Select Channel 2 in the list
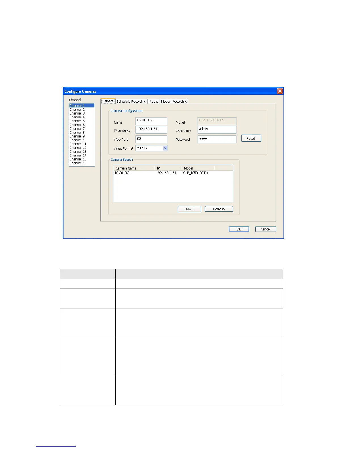 82,109
